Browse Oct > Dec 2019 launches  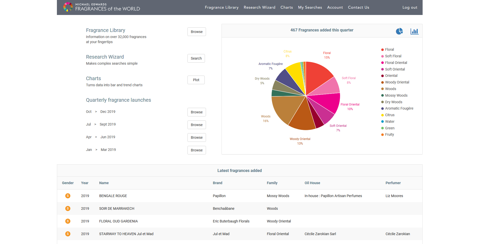[x=197, y=112]
